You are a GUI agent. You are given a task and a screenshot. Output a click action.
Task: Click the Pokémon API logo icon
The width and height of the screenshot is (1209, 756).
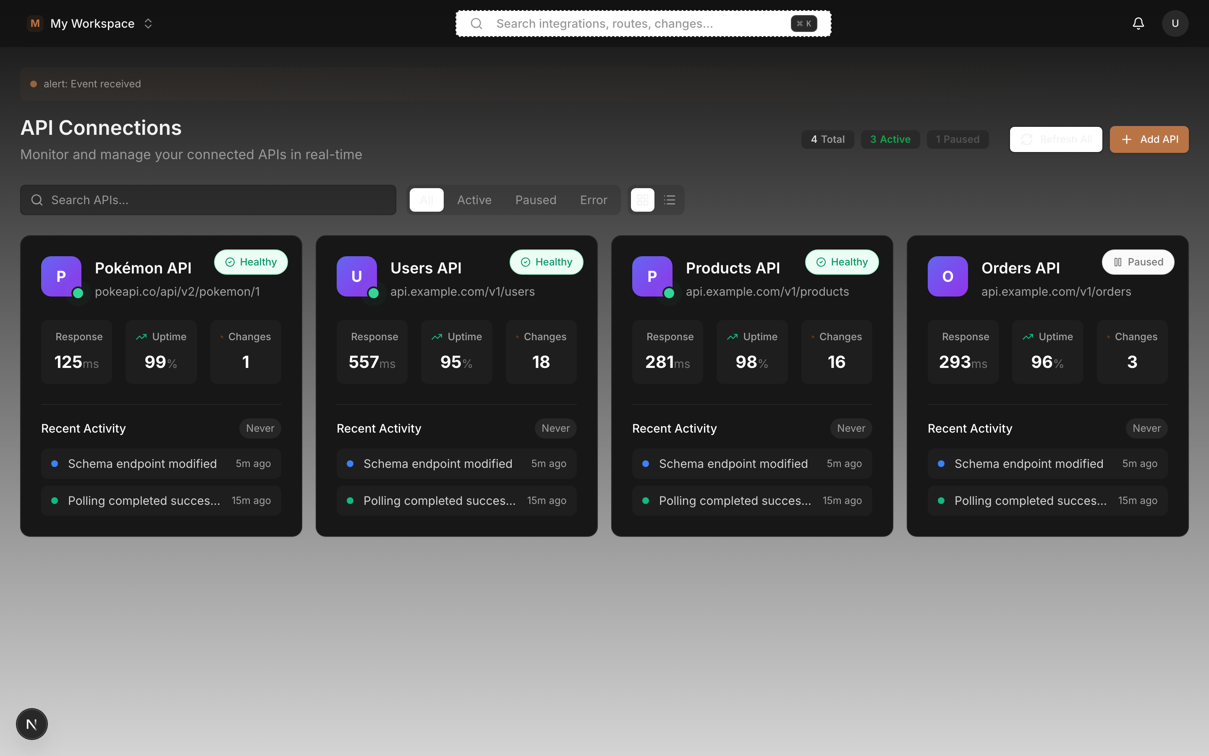(60, 276)
